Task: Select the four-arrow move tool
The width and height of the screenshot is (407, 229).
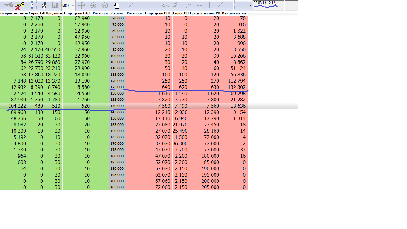Action: 82,5
